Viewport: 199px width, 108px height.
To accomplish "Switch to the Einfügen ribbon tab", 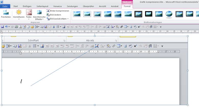I will tap(27, 6).
